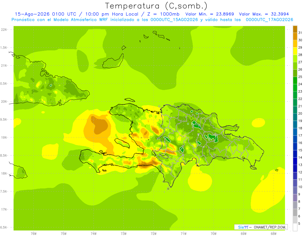Click the 20N latitude axis label

(x=4, y=101)
